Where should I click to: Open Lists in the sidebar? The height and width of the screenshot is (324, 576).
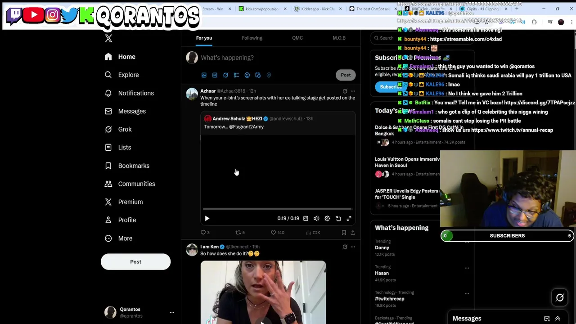[x=117, y=147]
